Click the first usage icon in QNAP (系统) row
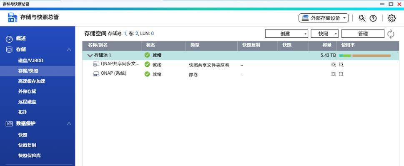Image resolution: width=404 pixels, height=166 pixels. (x=334, y=74)
